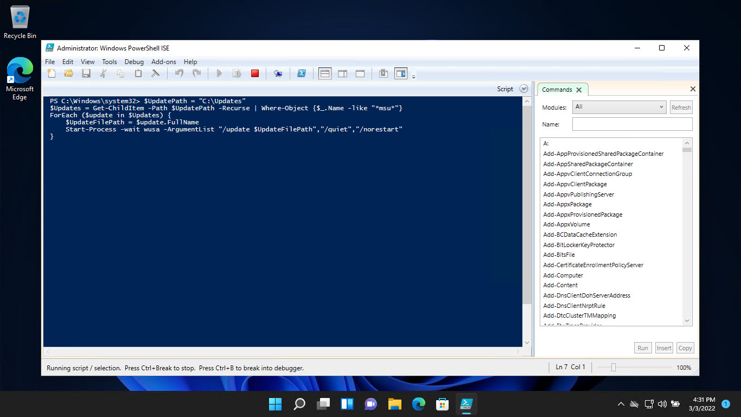
Task: Click the Undo icon in the toolbar
Action: pyautogui.click(x=179, y=73)
